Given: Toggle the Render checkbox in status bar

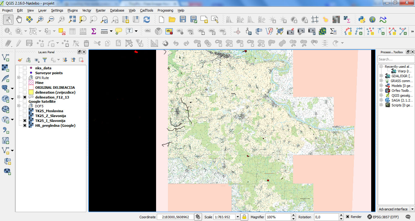Looking at the screenshot, I should click(x=347, y=217).
